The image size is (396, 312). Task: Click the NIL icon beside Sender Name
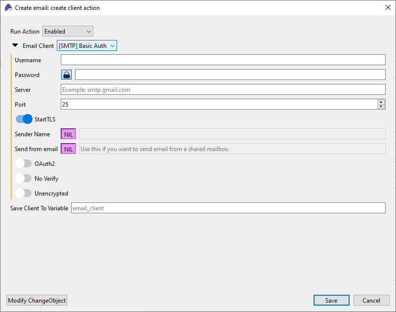coord(68,134)
